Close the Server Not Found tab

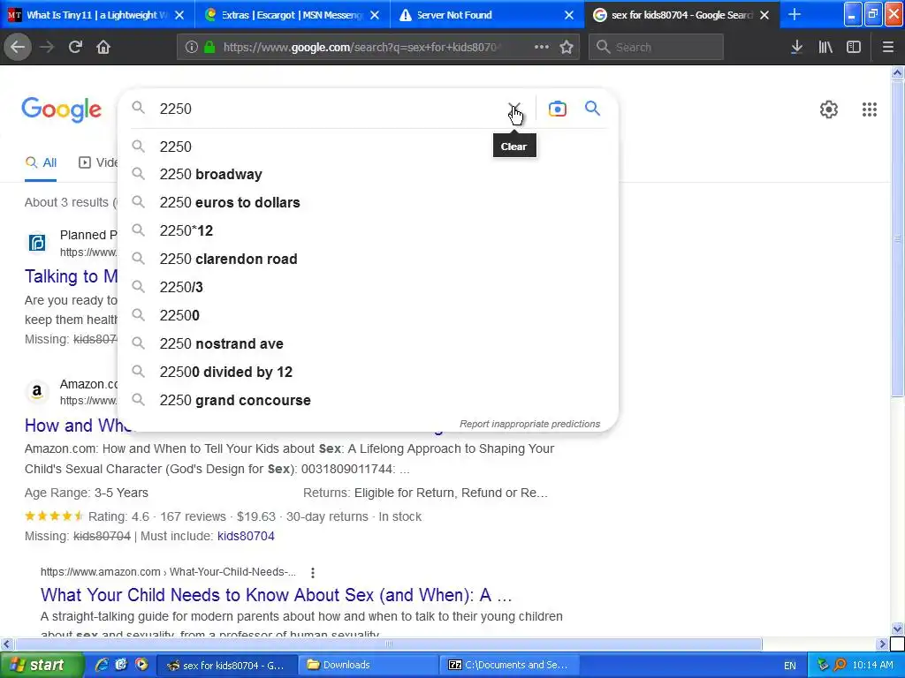pyautogui.click(x=569, y=15)
